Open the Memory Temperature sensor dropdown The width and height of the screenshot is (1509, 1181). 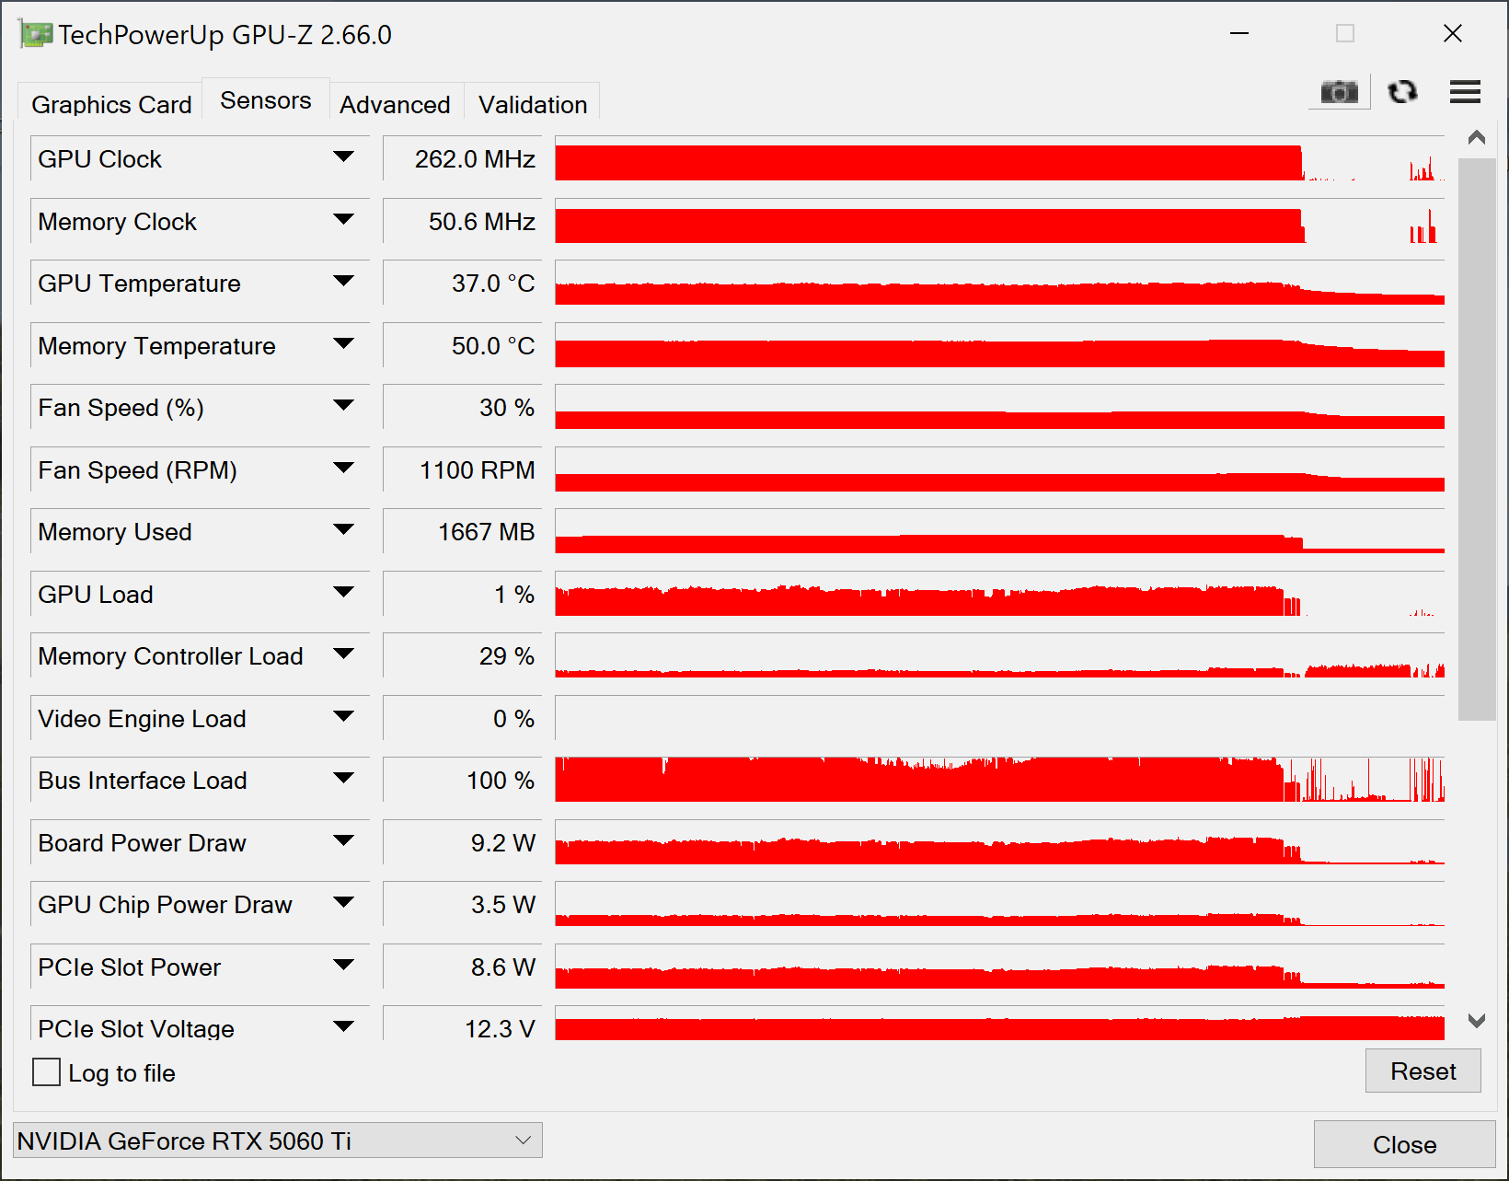click(x=344, y=345)
